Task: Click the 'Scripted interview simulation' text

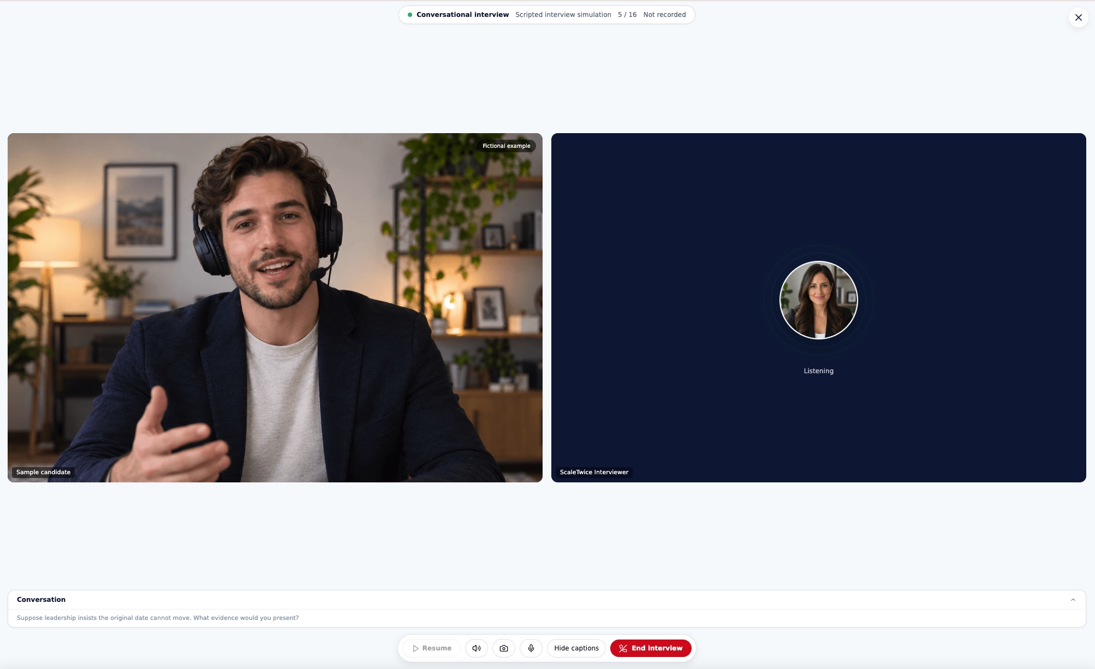Action: pos(563,15)
